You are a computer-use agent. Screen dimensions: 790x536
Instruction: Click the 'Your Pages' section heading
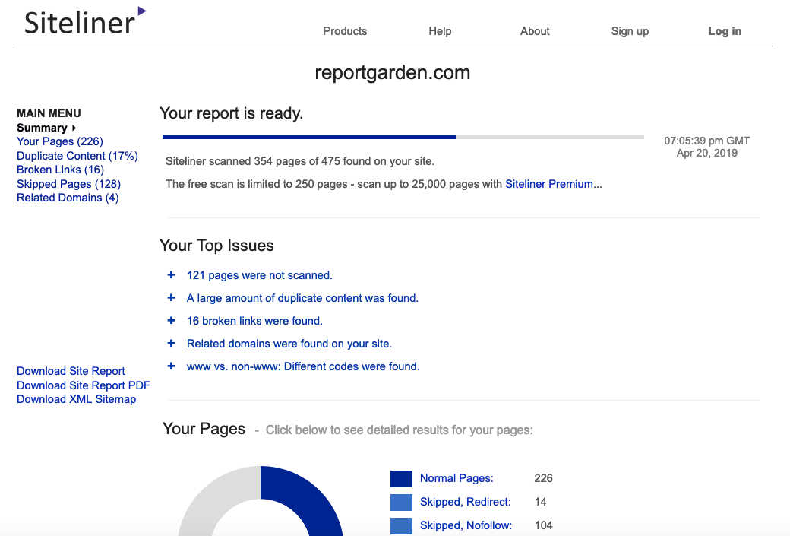(204, 429)
